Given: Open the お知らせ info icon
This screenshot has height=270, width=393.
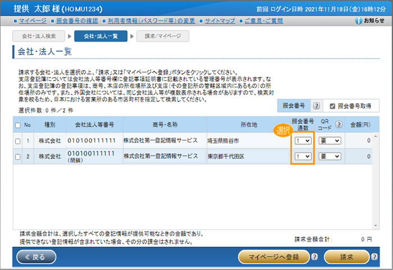Looking at the screenshot, I should pos(359,21).
